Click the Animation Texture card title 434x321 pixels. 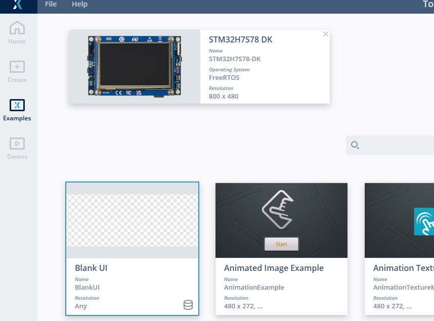point(404,268)
